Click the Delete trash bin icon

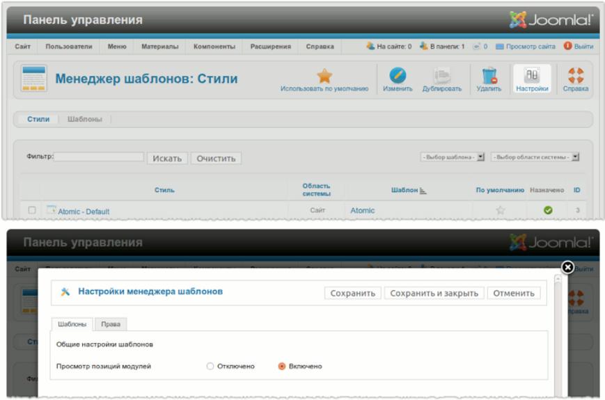pyautogui.click(x=489, y=76)
